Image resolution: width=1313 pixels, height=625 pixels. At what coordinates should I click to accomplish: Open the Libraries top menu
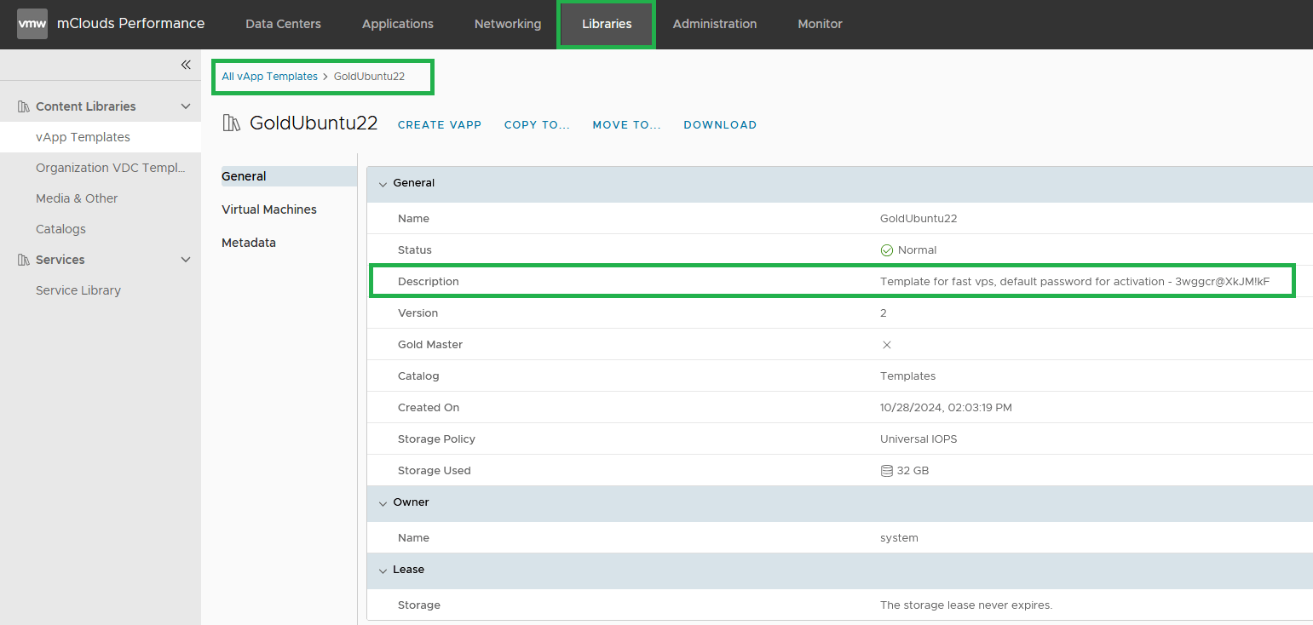pos(607,24)
